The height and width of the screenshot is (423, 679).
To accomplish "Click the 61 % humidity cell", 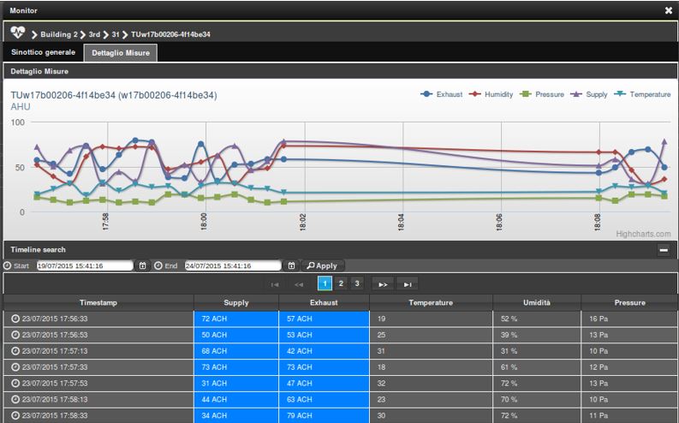I will tap(537, 367).
